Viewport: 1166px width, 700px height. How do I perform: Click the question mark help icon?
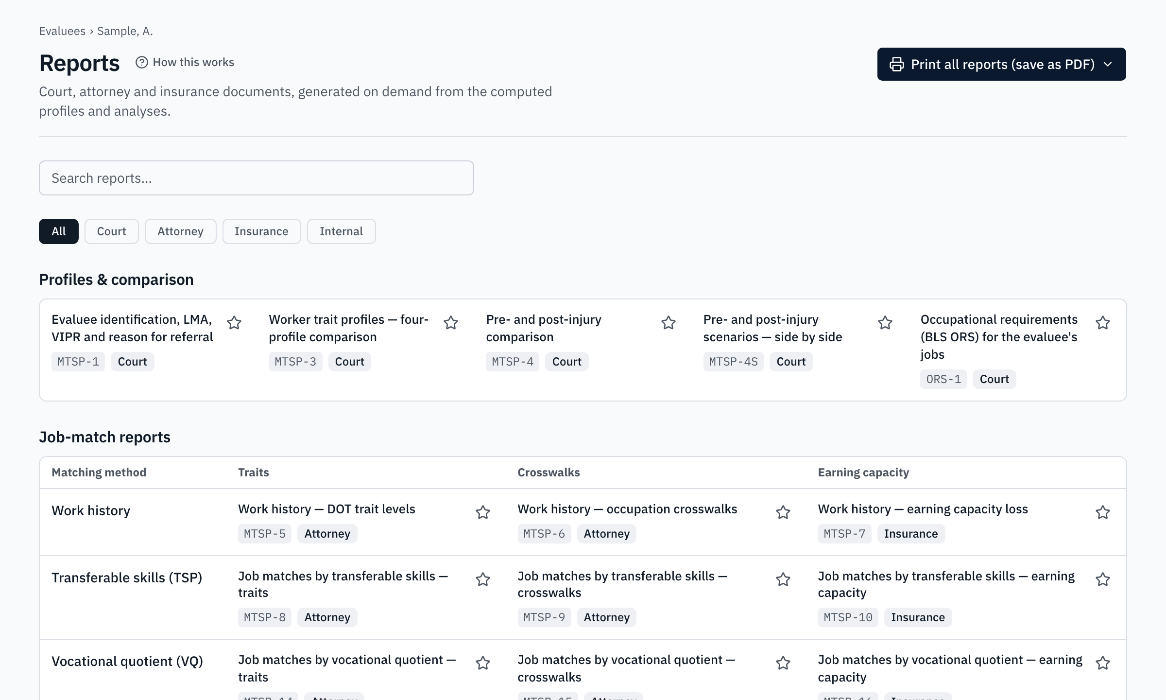142,62
